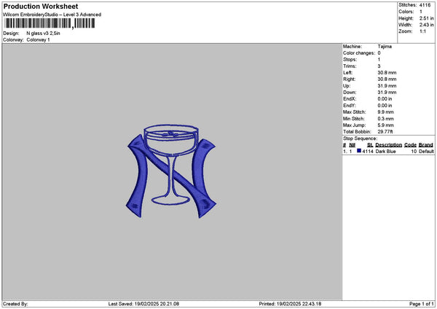Click the Printed timestamp
The height and width of the screenshot is (309, 437).
(x=290, y=304)
